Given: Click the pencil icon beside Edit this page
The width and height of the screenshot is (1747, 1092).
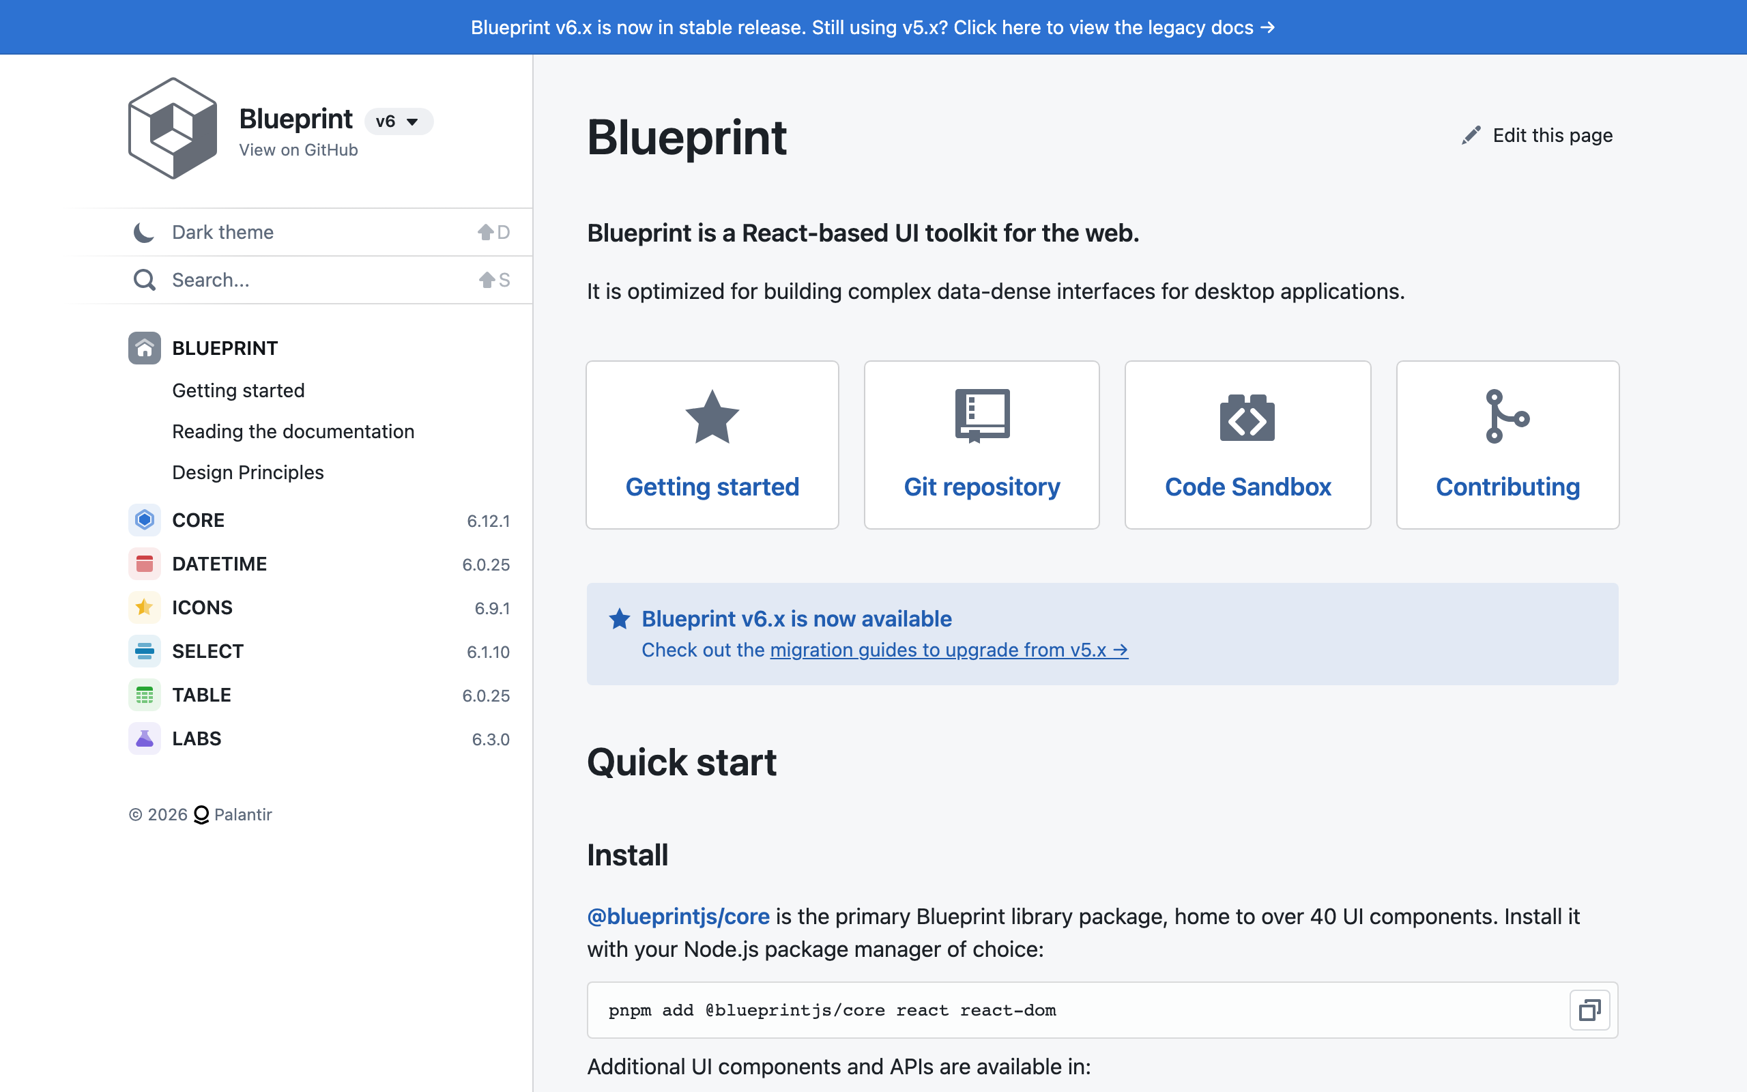Looking at the screenshot, I should tap(1471, 136).
